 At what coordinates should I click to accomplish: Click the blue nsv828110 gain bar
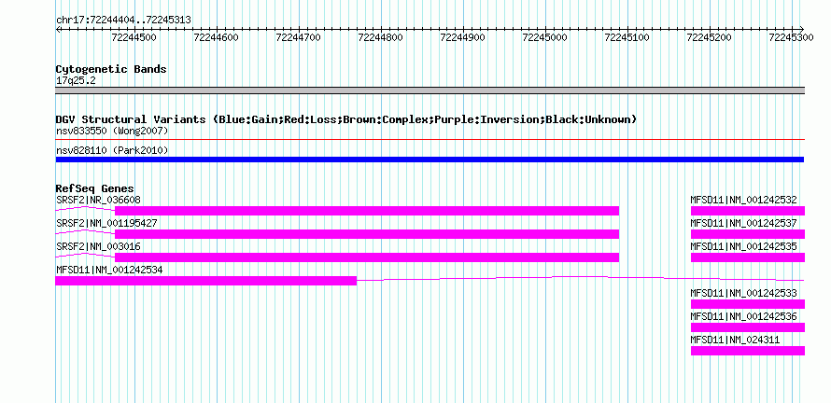[430, 160]
